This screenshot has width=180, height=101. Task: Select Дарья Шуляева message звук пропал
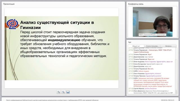coord(141,57)
